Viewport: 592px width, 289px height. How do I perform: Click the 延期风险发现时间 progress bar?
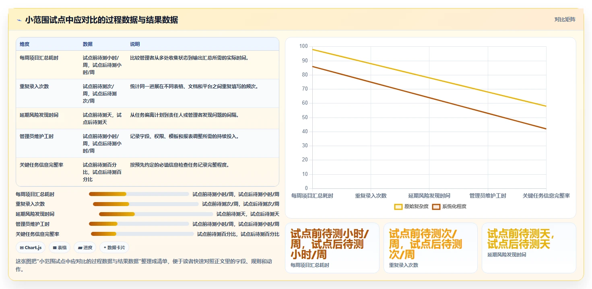[156, 214]
